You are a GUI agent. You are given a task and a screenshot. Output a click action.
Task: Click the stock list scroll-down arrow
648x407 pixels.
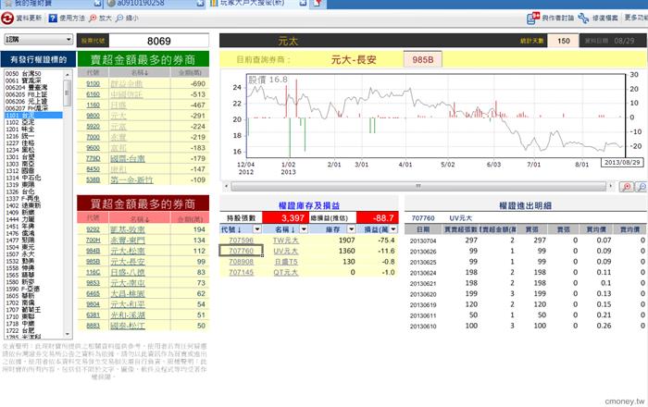(x=68, y=334)
